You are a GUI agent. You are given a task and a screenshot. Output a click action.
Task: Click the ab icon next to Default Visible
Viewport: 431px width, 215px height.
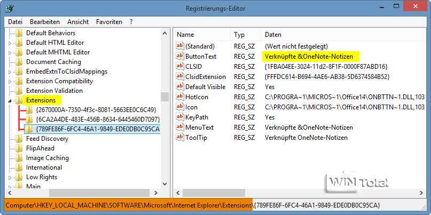180,87
